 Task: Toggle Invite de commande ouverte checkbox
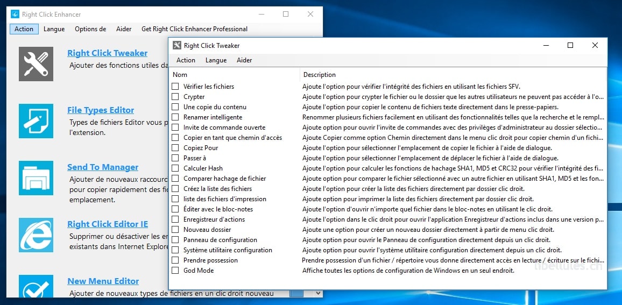(175, 127)
